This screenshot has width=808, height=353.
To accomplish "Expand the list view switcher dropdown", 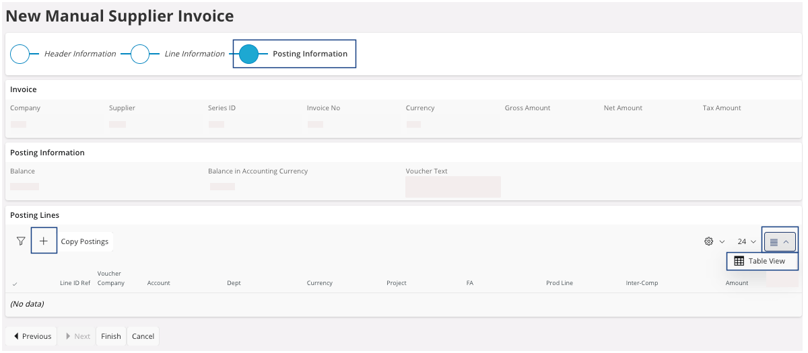I will pos(780,241).
